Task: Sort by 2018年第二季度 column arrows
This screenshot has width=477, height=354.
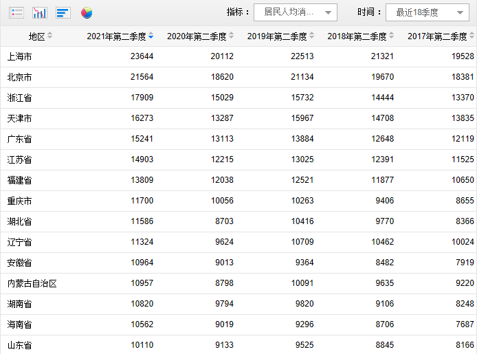Action: [x=392, y=36]
